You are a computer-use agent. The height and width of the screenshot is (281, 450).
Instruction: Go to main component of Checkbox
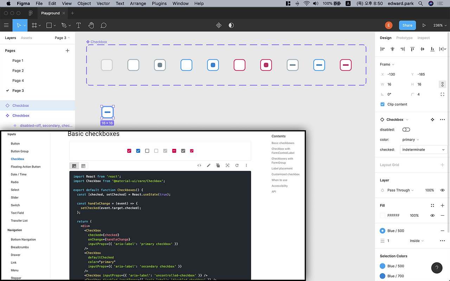coord(432,120)
